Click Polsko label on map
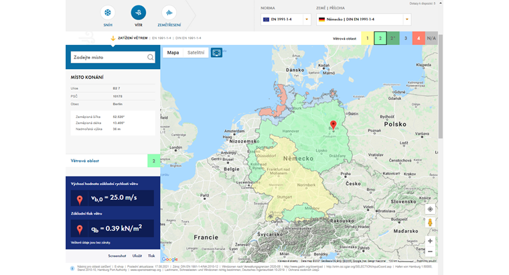 (x=395, y=124)
